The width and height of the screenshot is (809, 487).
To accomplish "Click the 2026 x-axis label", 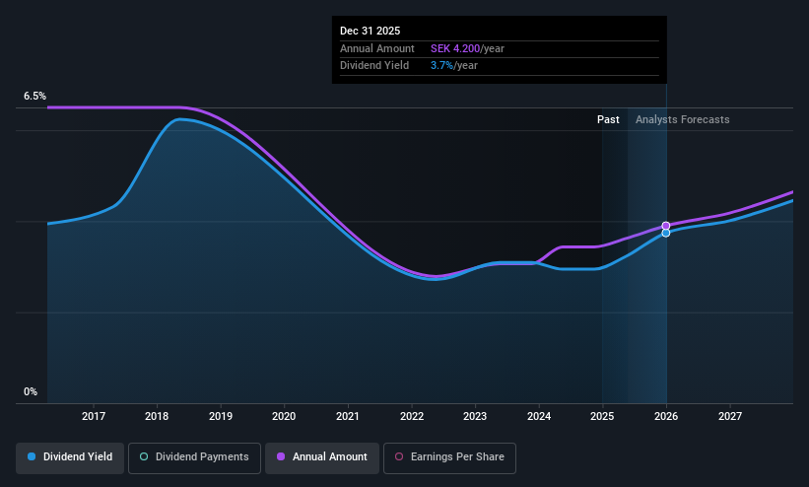I will [x=666, y=416].
